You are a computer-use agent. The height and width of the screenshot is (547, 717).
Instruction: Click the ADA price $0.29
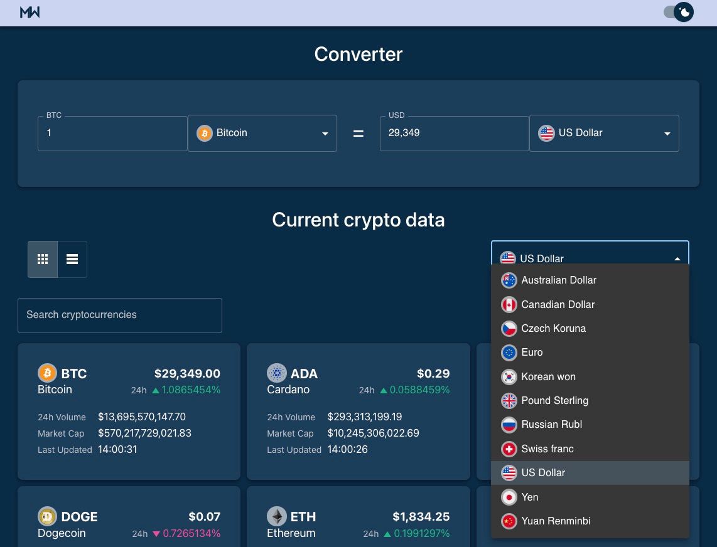pyautogui.click(x=433, y=373)
